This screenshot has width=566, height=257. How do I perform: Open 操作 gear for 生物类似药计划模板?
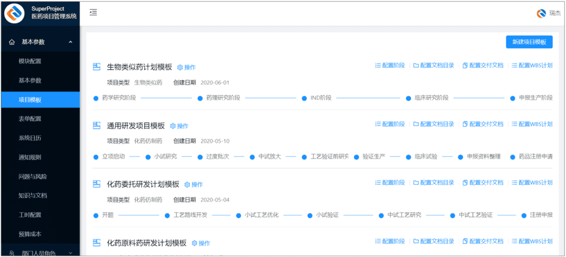(x=187, y=68)
